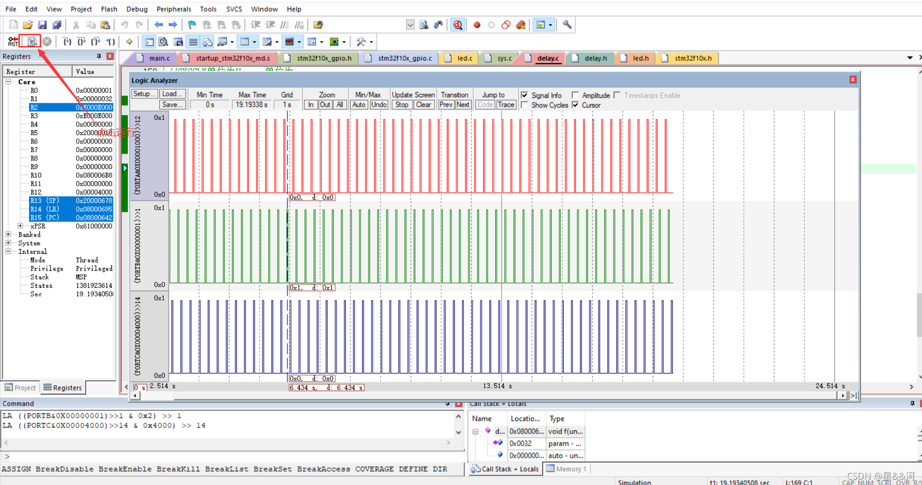This screenshot has height=485, width=922.
Task: Click the Kill All Breakpoints icon
Action: (x=521, y=25)
